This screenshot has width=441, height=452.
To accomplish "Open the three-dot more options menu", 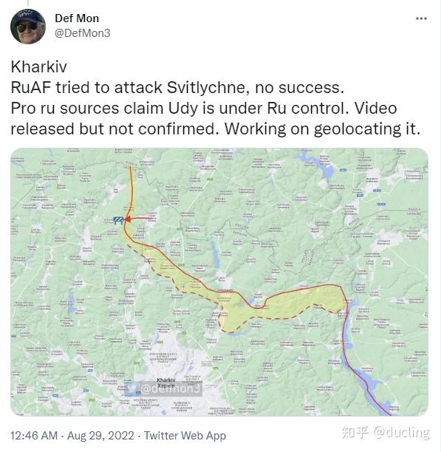I will tap(421, 18).
